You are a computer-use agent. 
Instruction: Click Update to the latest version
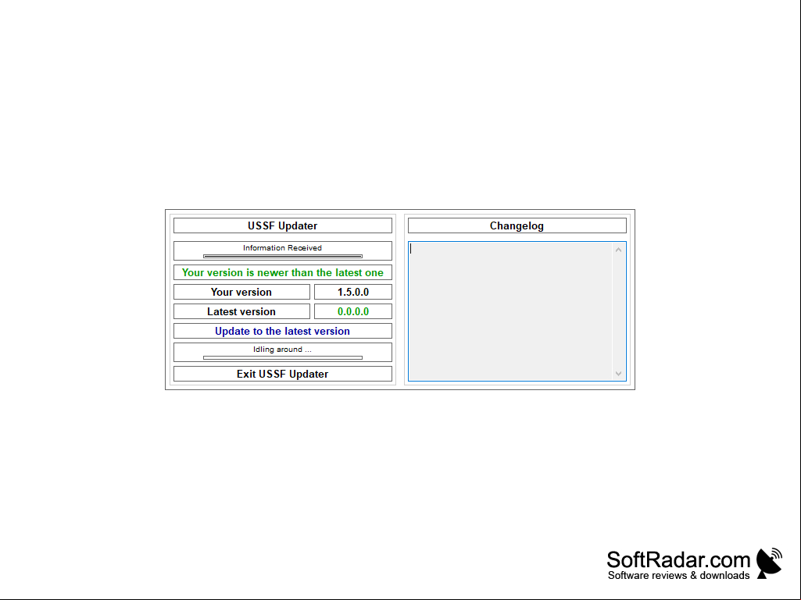(x=282, y=331)
